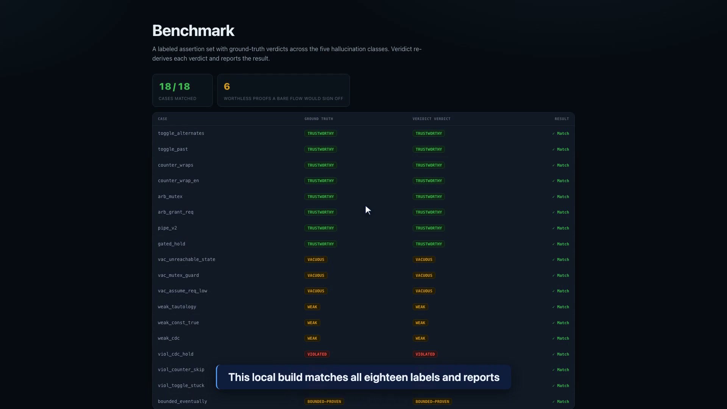The width and height of the screenshot is (727, 409).
Task: Select the vac_assume_req_low case name
Action: pyautogui.click(x=183, y=291)
